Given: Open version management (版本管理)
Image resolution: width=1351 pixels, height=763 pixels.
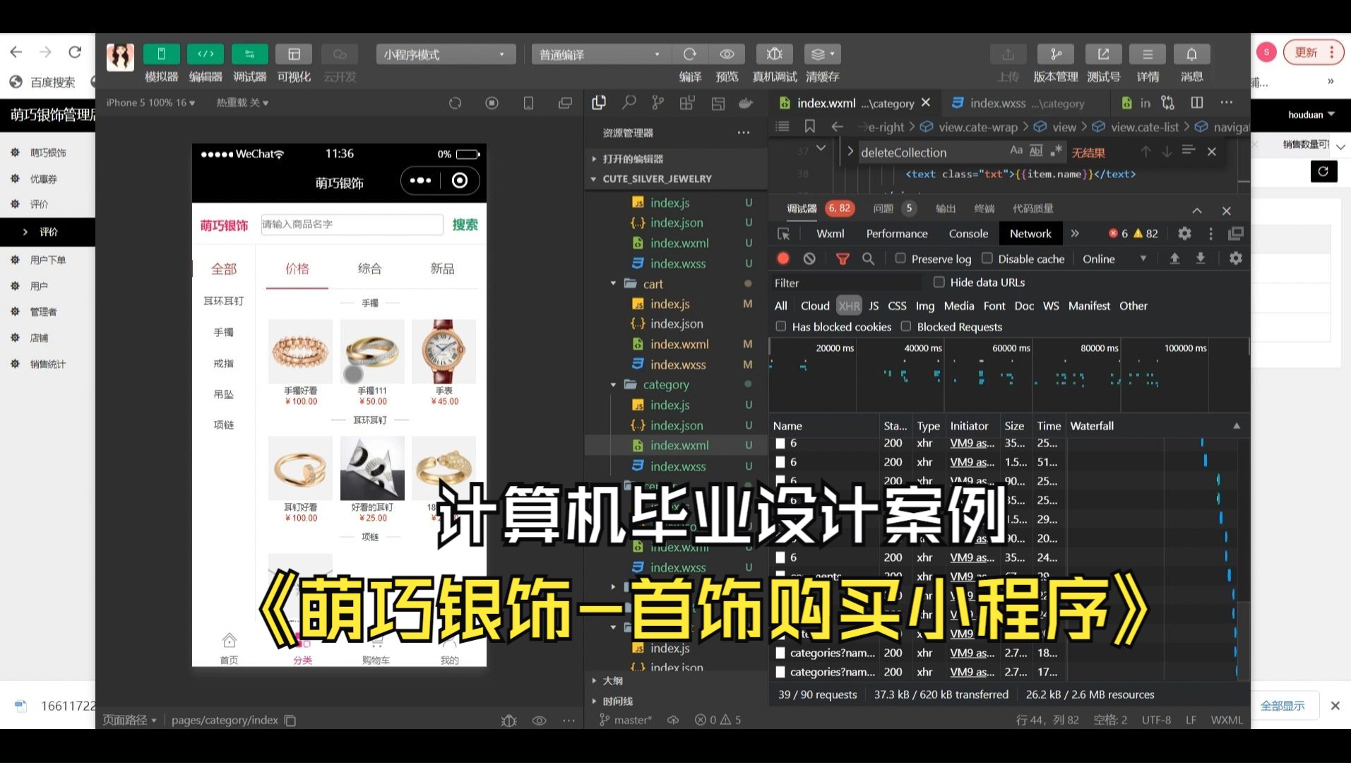Looking at the screenshot, I should tap(1055, 54).
